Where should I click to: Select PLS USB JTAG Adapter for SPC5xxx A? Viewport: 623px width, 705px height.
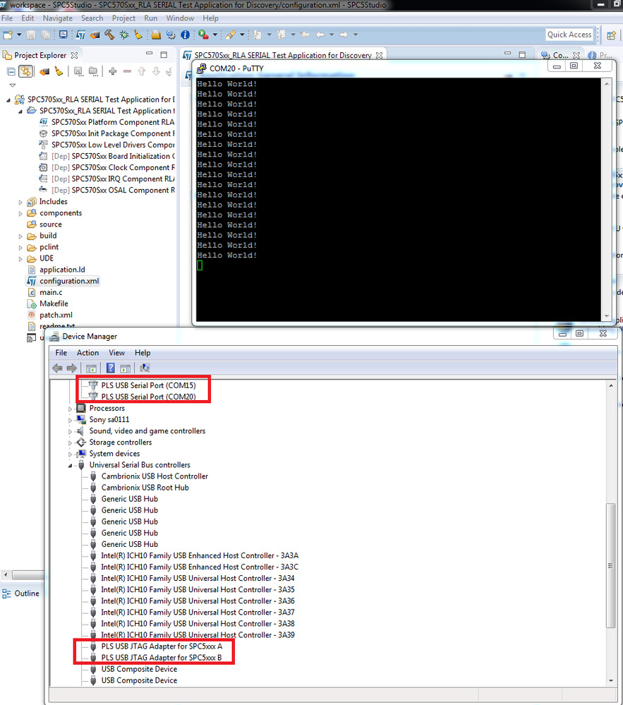(x=162, y=646)
